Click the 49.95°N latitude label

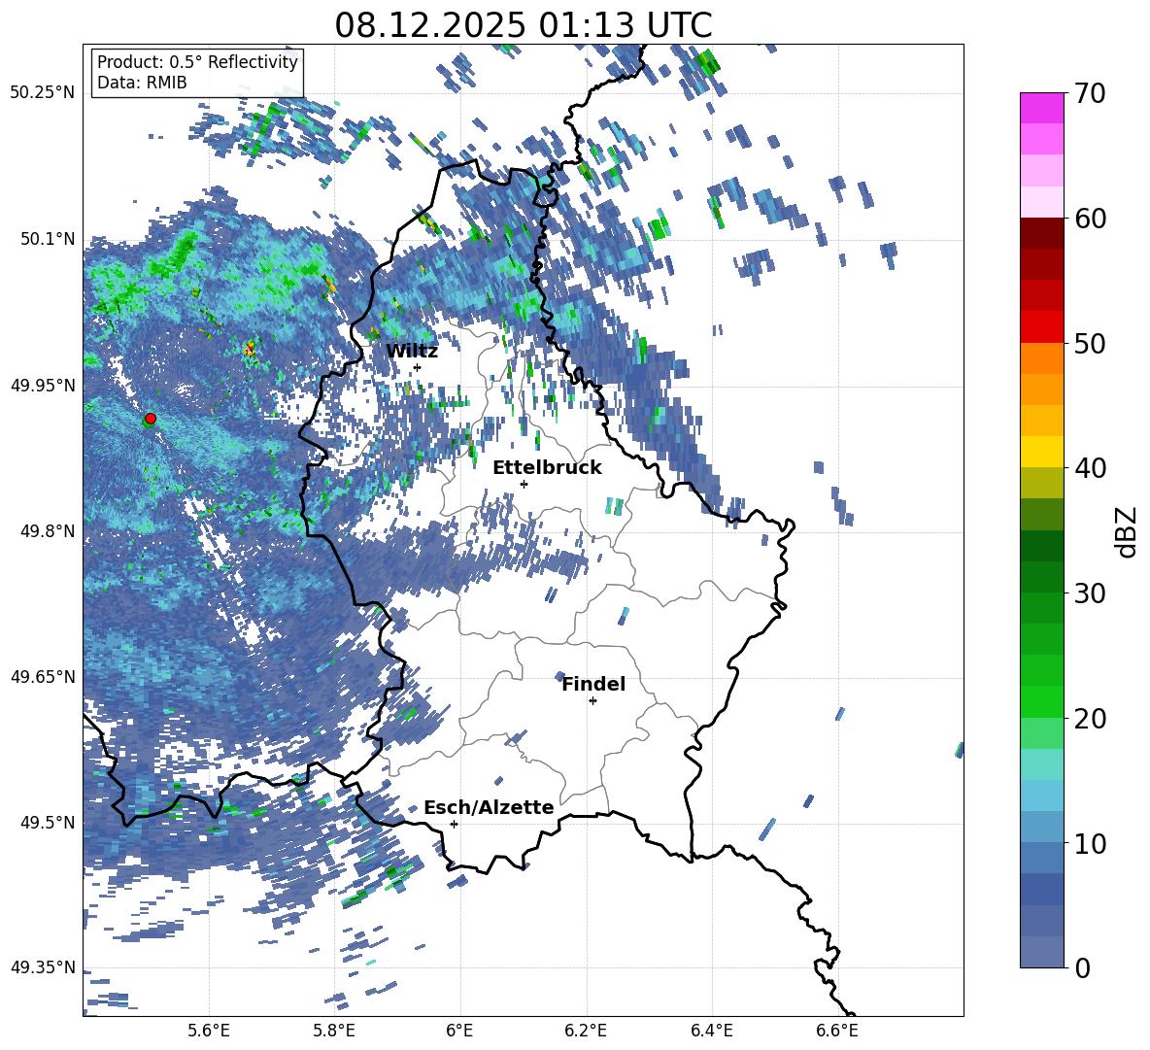tap(43, 385)
